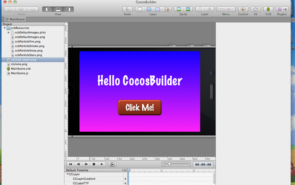295x185 pixels.
Task: Select the clickme.png file
Action: pyautogui.click(x=19, y=64)
